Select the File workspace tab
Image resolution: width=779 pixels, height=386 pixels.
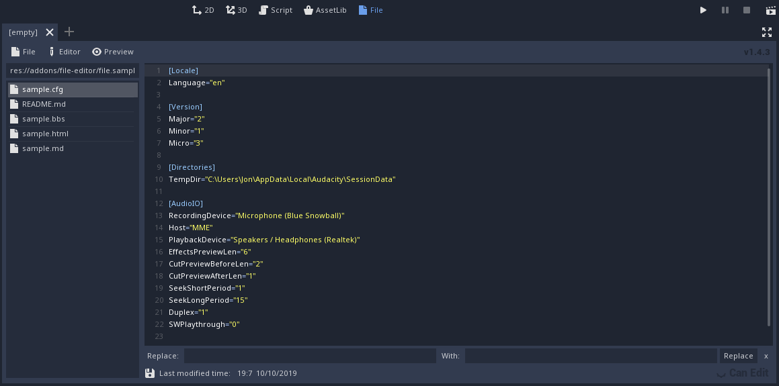370,10
